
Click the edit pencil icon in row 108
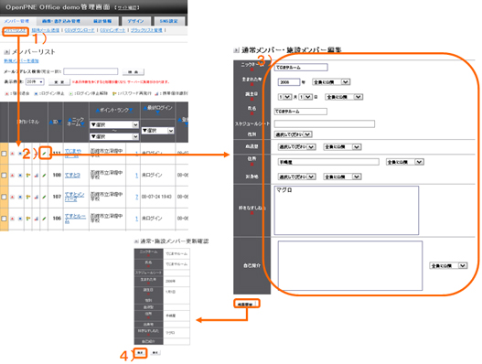pos(44,175)
